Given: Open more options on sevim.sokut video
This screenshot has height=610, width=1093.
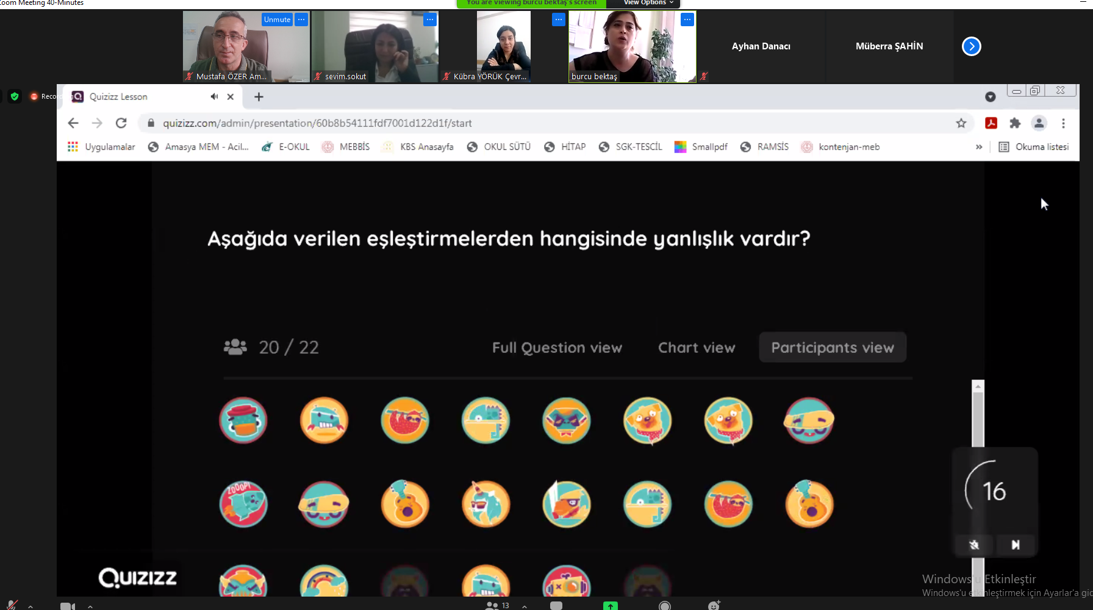Looking at the screenshot, I should [430, 20].
